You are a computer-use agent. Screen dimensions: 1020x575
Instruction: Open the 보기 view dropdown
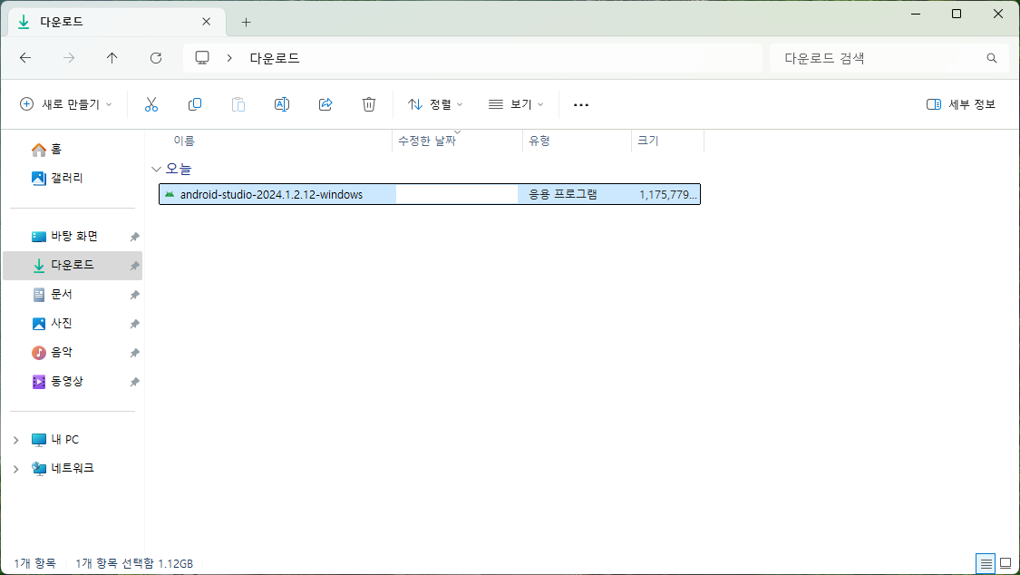[x=516, y=104]
